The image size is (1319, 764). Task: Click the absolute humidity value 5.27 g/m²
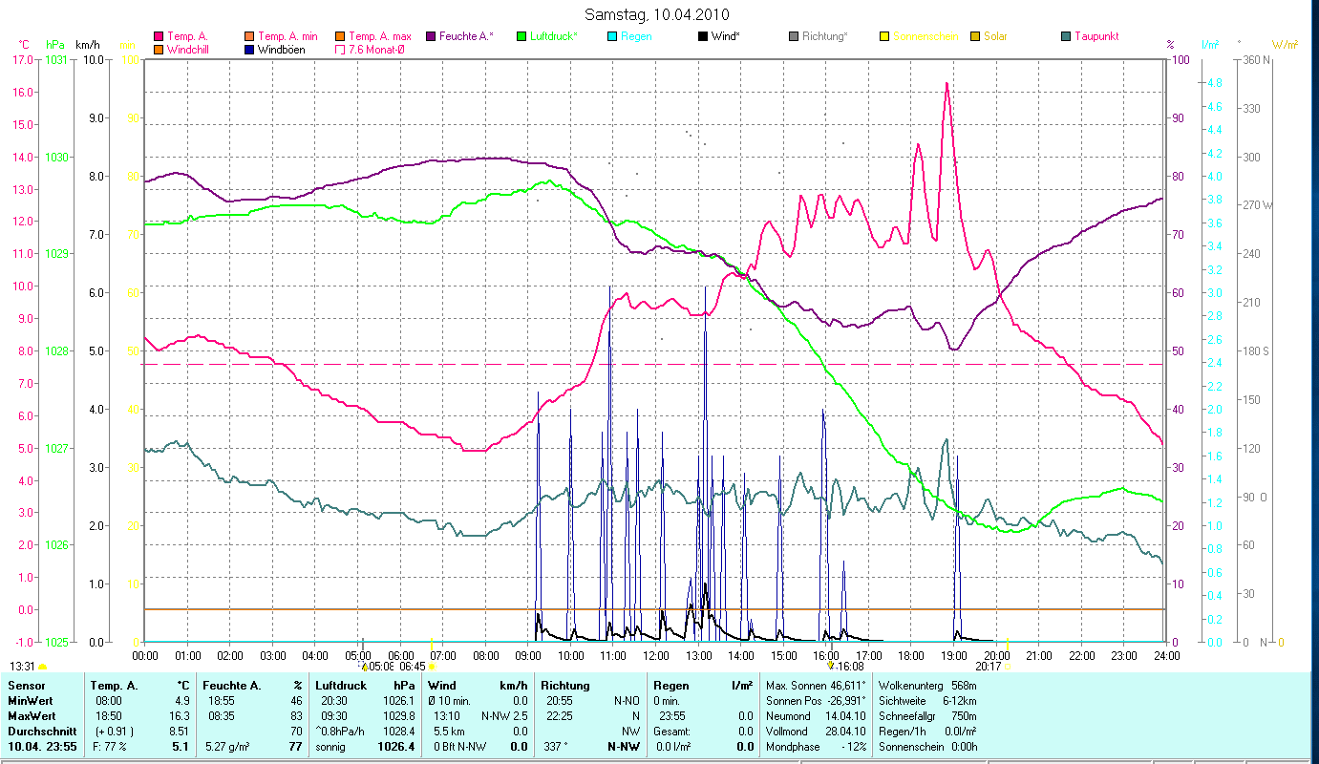click(226, 747)
